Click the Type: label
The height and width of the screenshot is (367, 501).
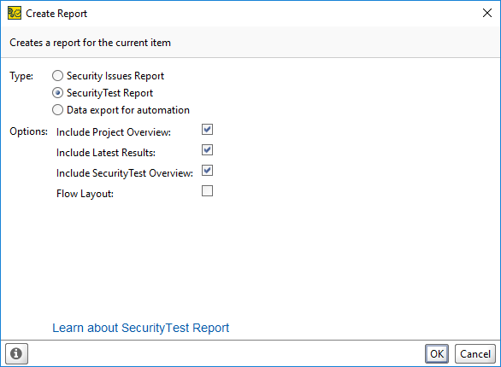(21, 76)
